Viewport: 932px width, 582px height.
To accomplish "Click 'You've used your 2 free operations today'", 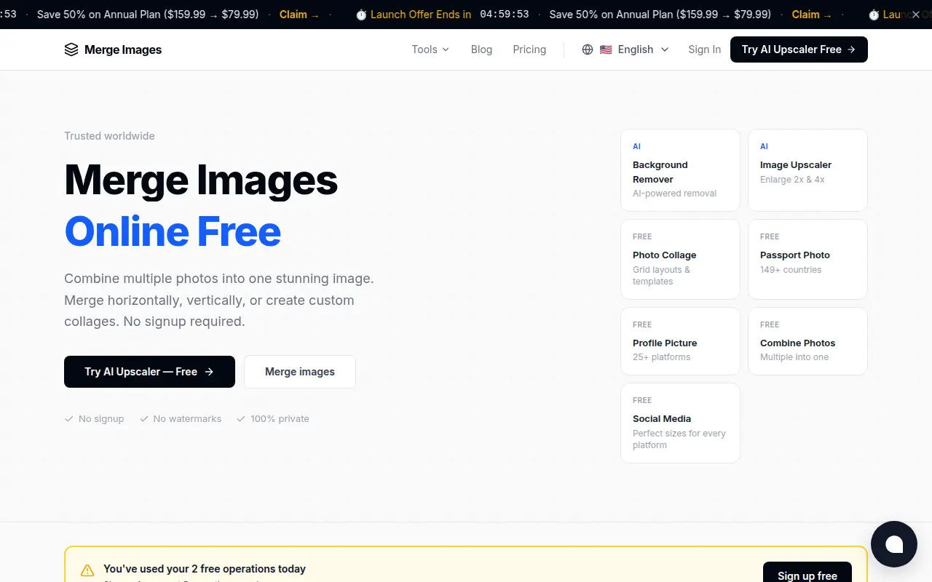I will [x=205, y=569].
